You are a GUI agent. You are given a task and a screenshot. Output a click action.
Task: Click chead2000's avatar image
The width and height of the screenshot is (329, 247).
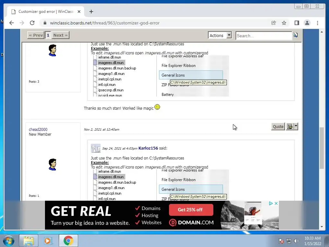pos(52,164)
